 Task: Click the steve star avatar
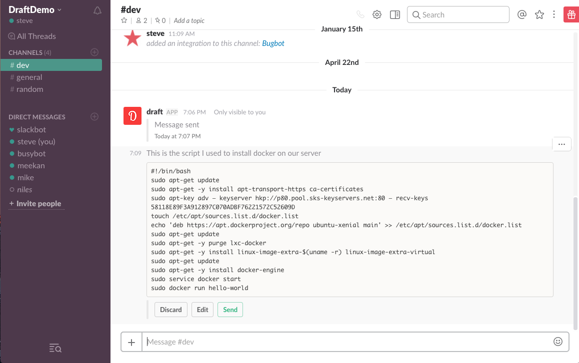tap(132, 38)
